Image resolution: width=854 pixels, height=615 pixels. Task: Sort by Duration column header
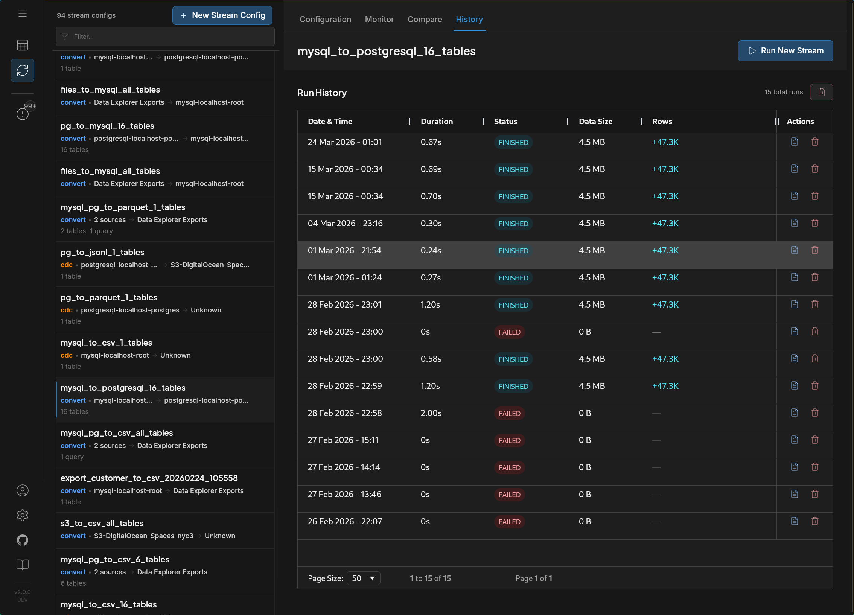coord(437,121)
